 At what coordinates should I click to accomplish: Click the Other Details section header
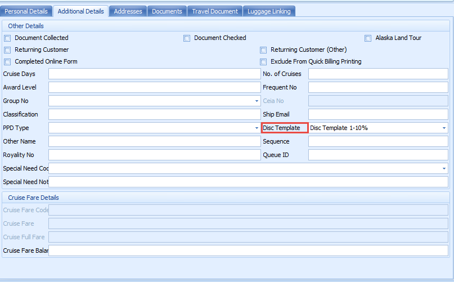(x=226, y=26)
